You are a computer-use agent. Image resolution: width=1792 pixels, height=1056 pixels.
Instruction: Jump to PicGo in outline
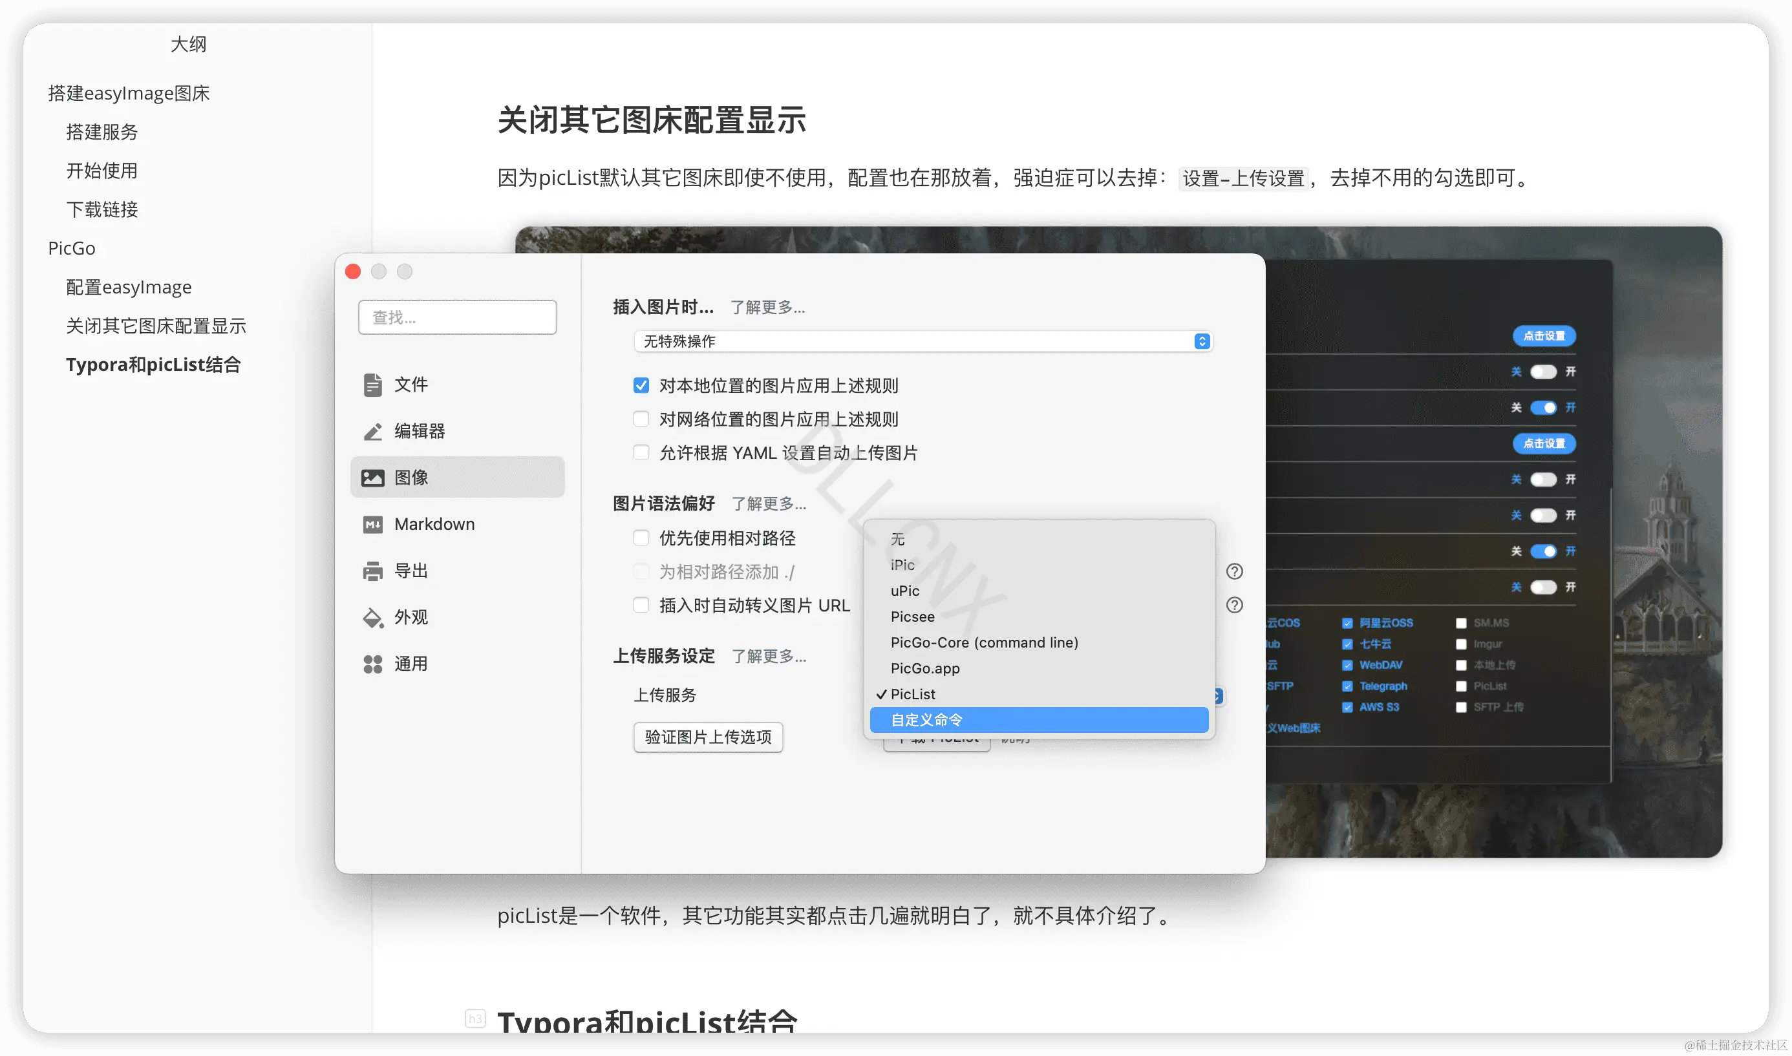point(71,248)
